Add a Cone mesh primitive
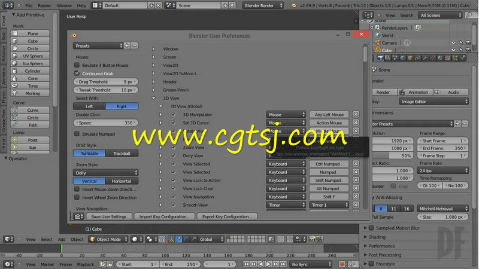Image resolution: width=479 pixels, height=269 pixels. 30,78
